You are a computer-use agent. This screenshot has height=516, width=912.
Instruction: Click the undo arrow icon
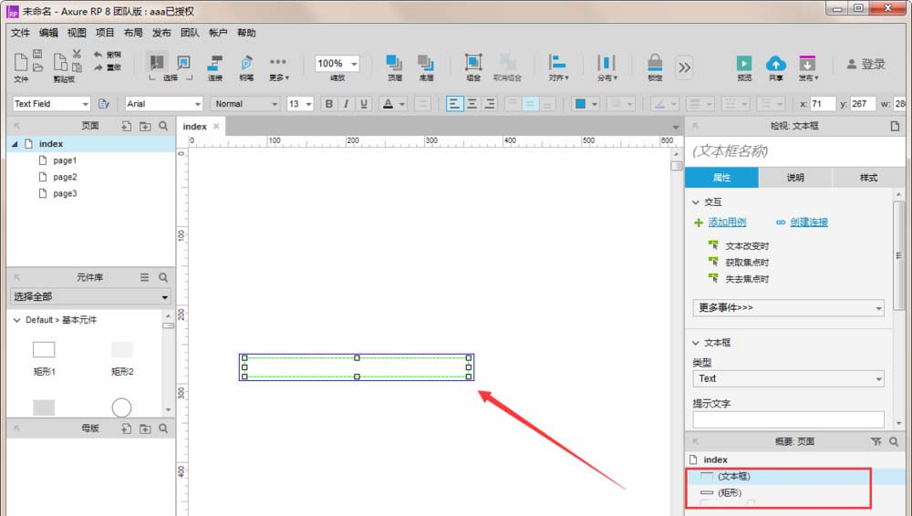coord(98,54)
